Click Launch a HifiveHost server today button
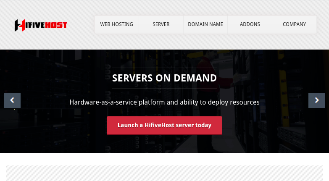Screen dimensions: 329x181 [x=165, y=126]
